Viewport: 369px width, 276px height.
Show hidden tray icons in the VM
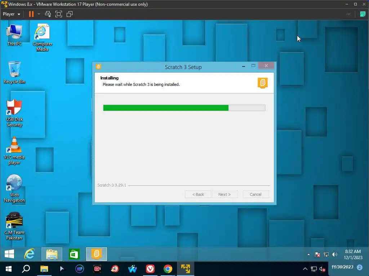coord(308,254)
